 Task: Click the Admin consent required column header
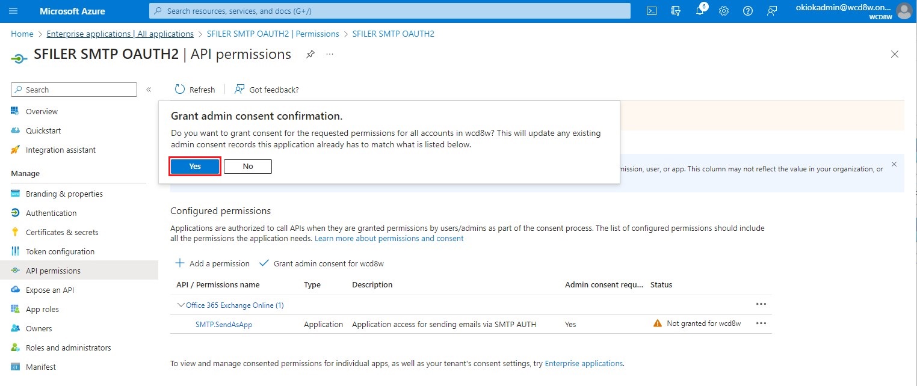[604, 284]
